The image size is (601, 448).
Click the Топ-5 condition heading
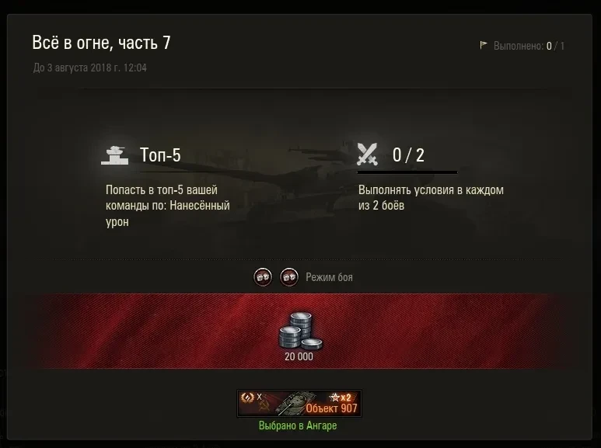[160, 155]
